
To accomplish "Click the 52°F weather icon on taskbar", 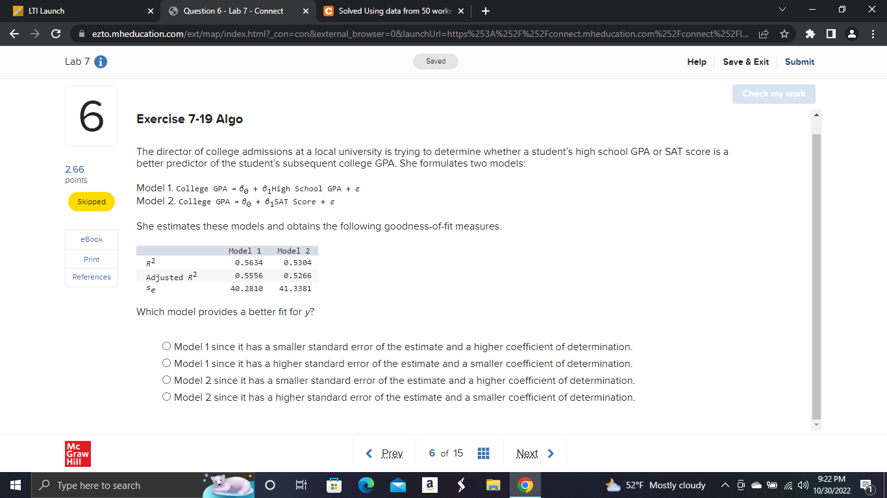I will (612, 484).
